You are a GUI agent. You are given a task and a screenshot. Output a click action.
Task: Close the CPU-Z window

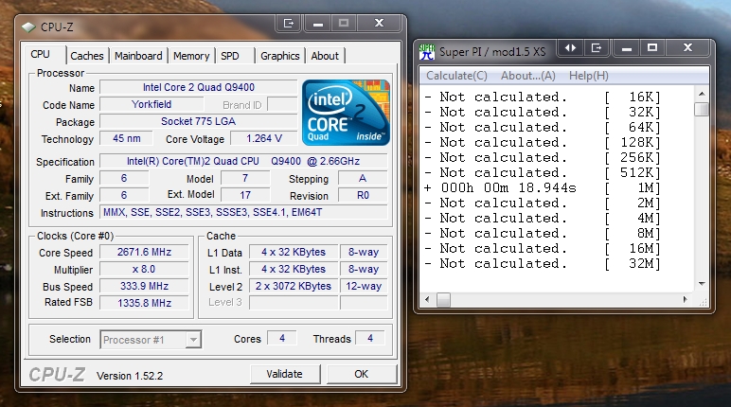click(x=379, y=24)
